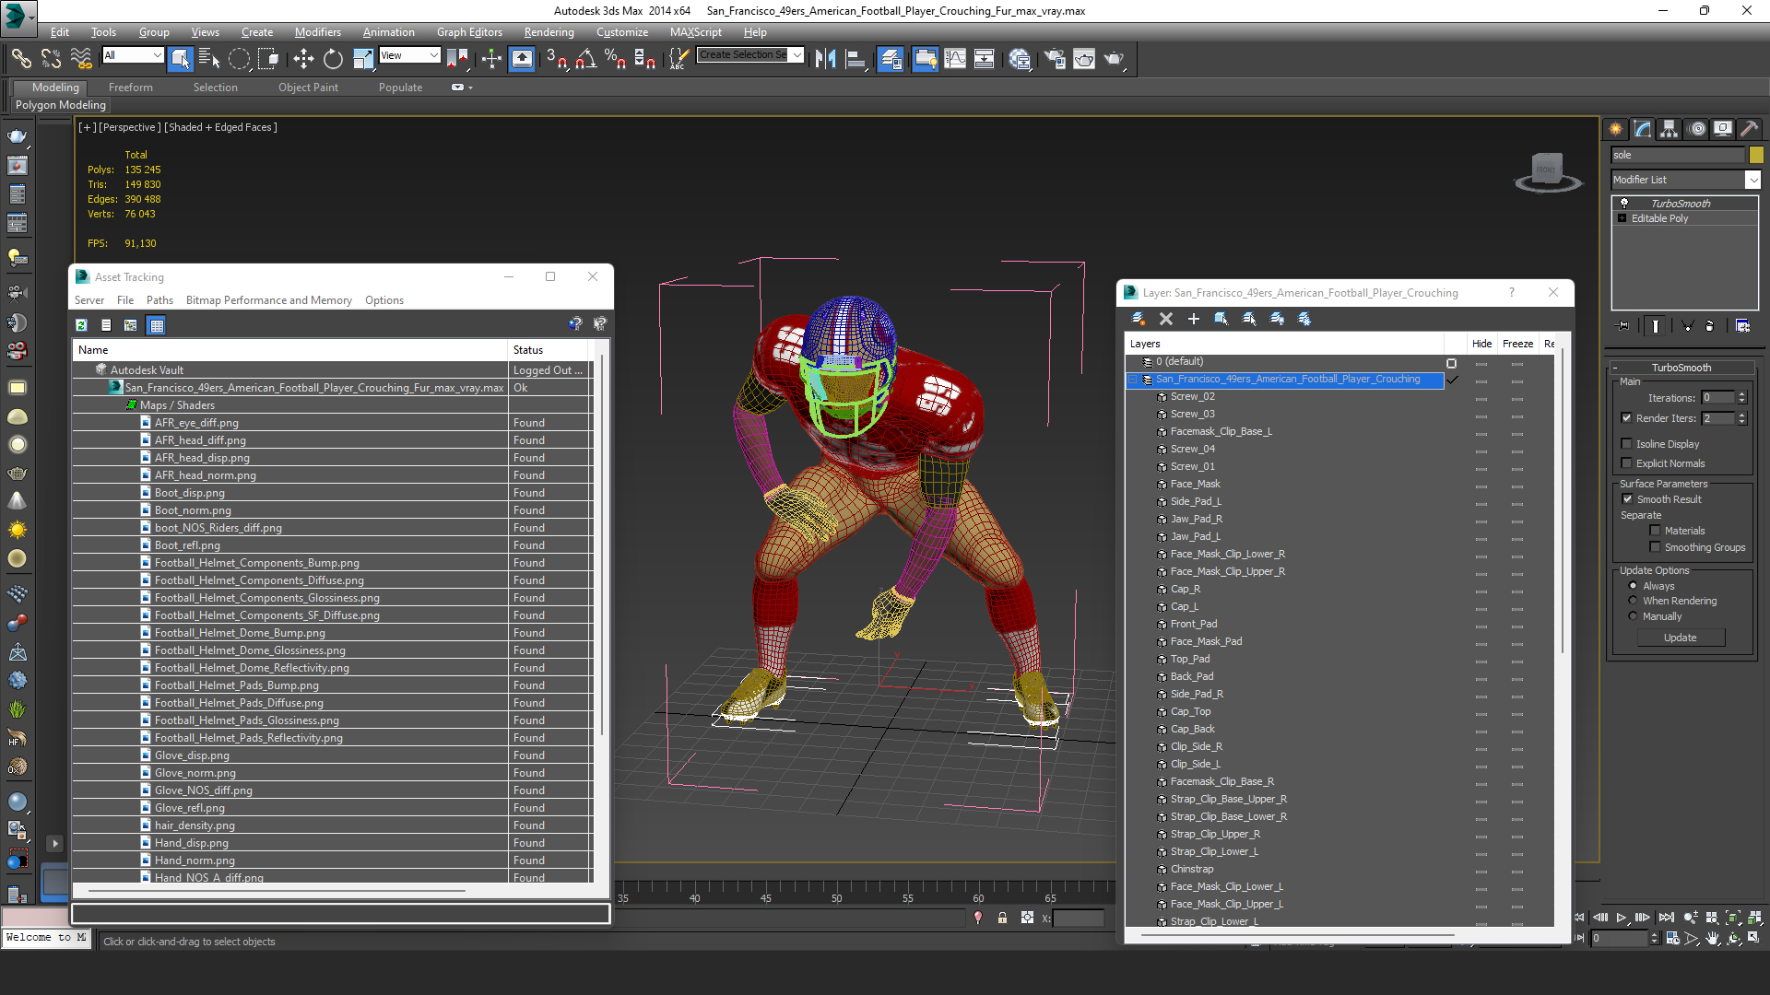Enable Isoline Display checkbox
Viewport: 1770px width, 995px height.
click(1627, 444)
